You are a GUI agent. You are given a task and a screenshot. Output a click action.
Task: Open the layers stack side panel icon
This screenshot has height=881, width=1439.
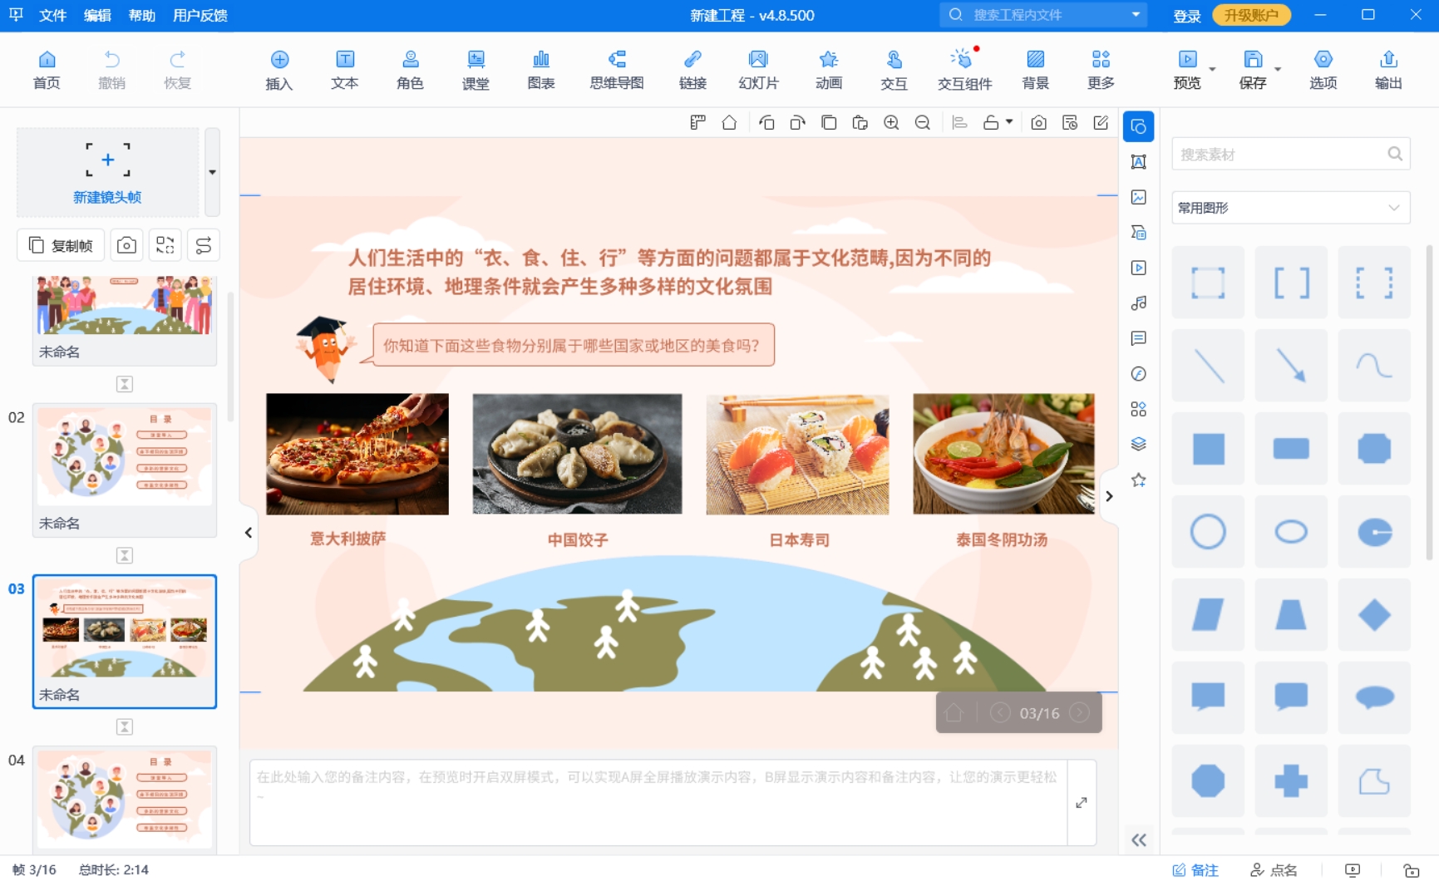click(1139, 444)
